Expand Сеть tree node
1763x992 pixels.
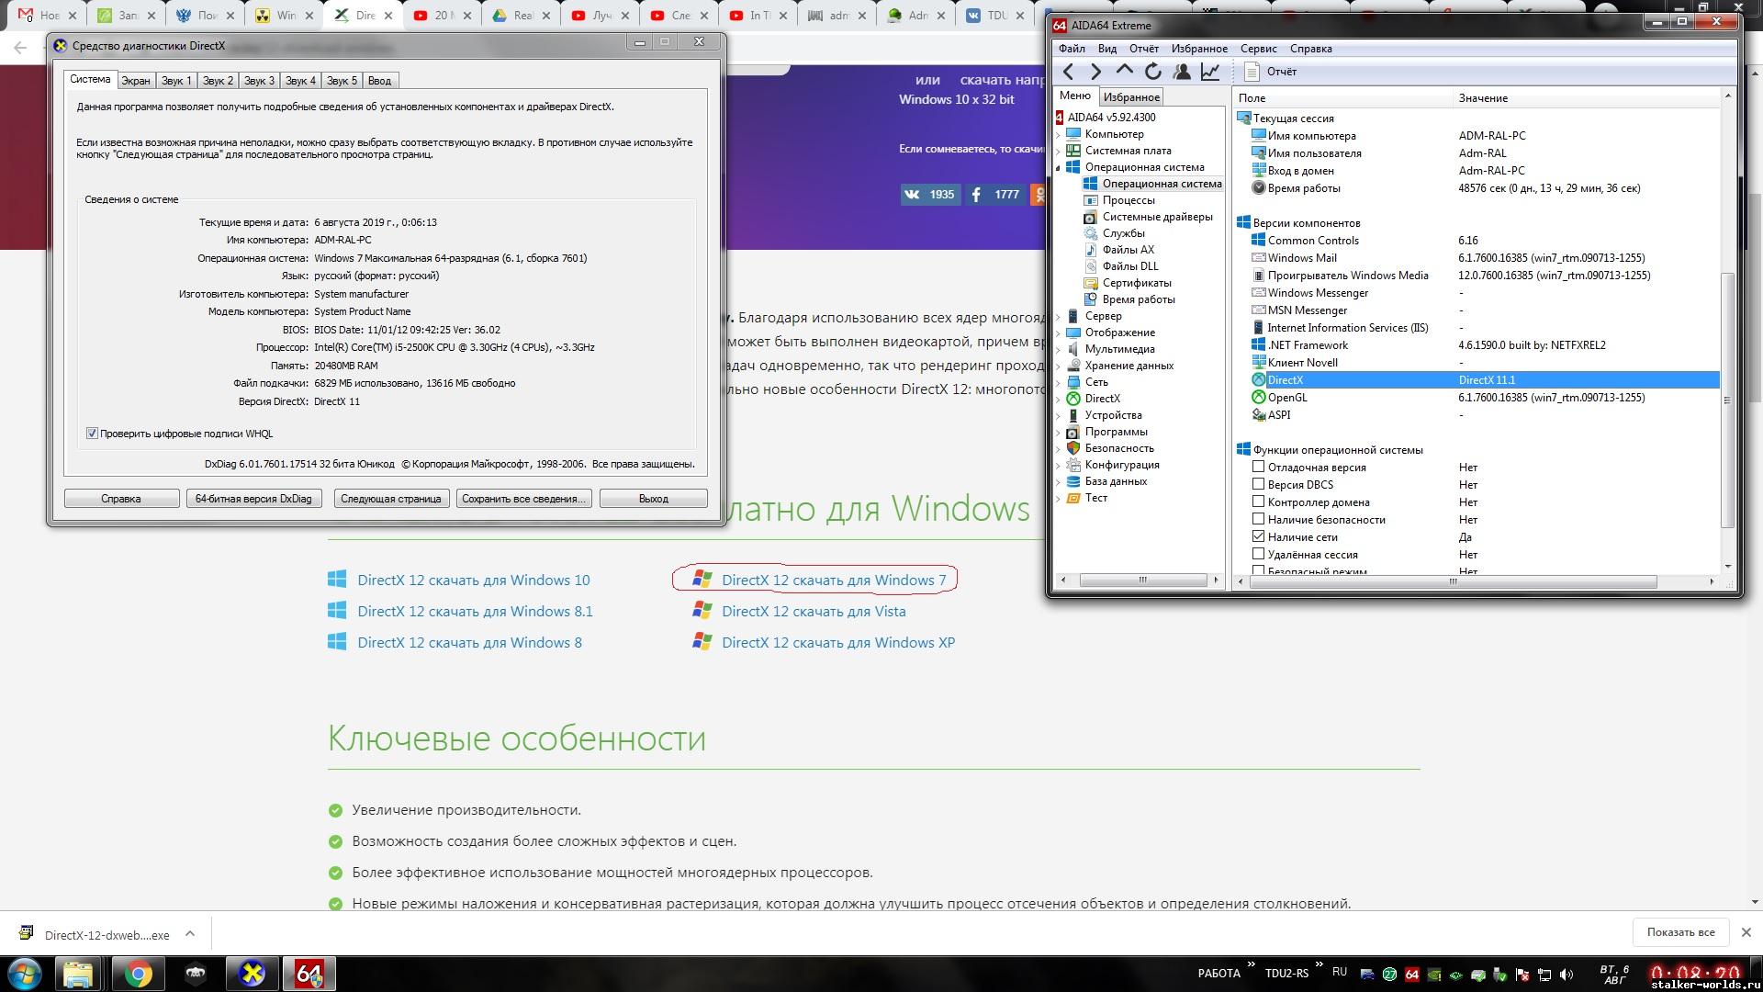click(x=1058, y=382)
